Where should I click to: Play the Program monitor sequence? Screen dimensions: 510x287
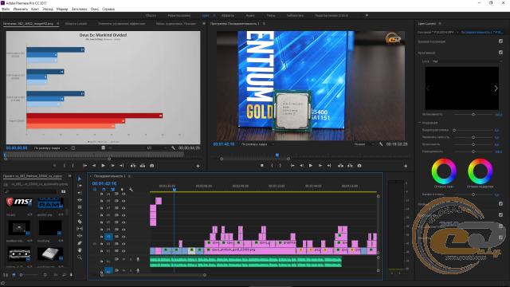(x=311, y=166)
